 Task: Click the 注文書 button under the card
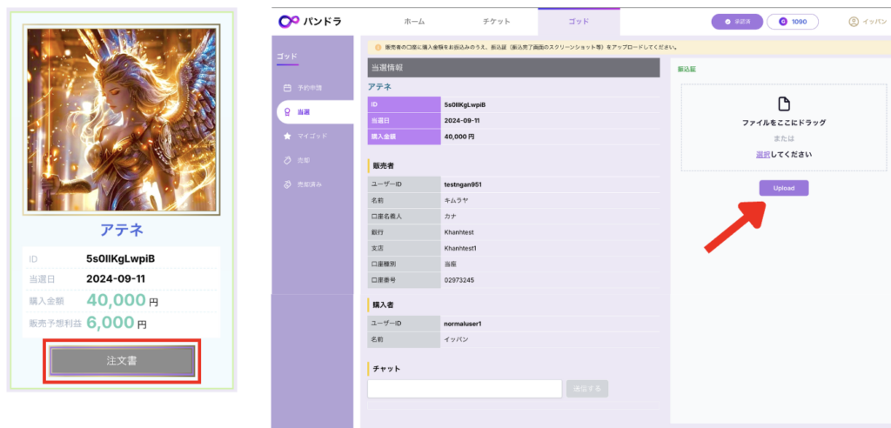[122, 360]
